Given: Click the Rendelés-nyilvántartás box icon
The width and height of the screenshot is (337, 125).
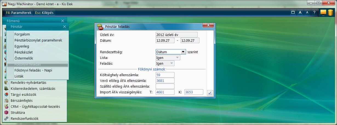Looking at the screenshot, I should 6,82.
